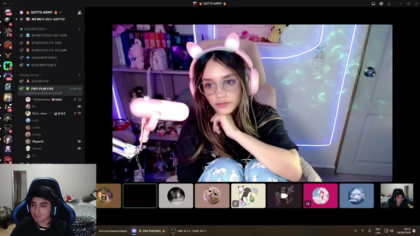Select the webcam tile of man in gaming chair

(397, 196)
